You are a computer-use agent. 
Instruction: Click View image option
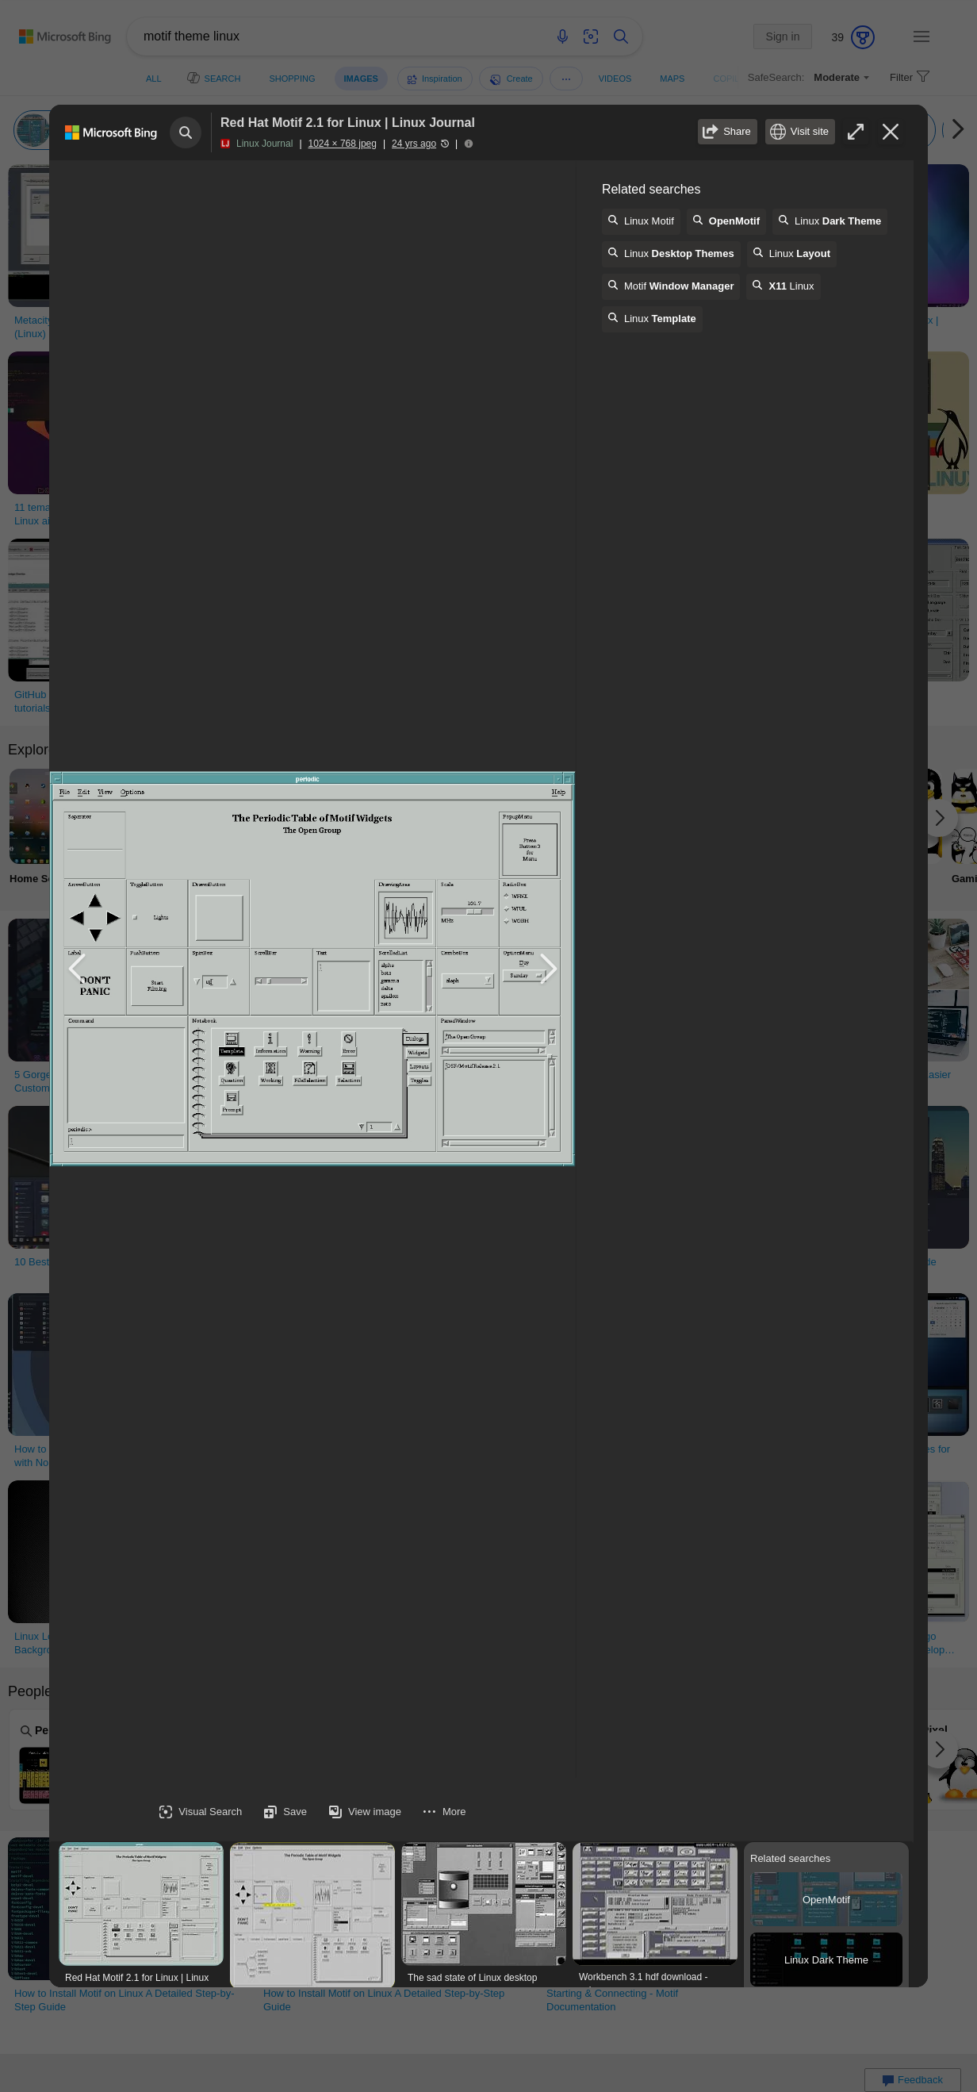coord(364,1811)
